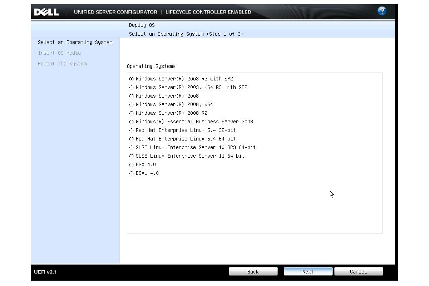The image size is (429, 286).
Task: Open the Reboot the System step
Action: tap(62, 64)
